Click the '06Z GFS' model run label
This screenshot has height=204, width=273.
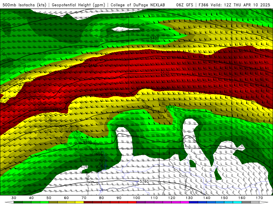(184, 5)
